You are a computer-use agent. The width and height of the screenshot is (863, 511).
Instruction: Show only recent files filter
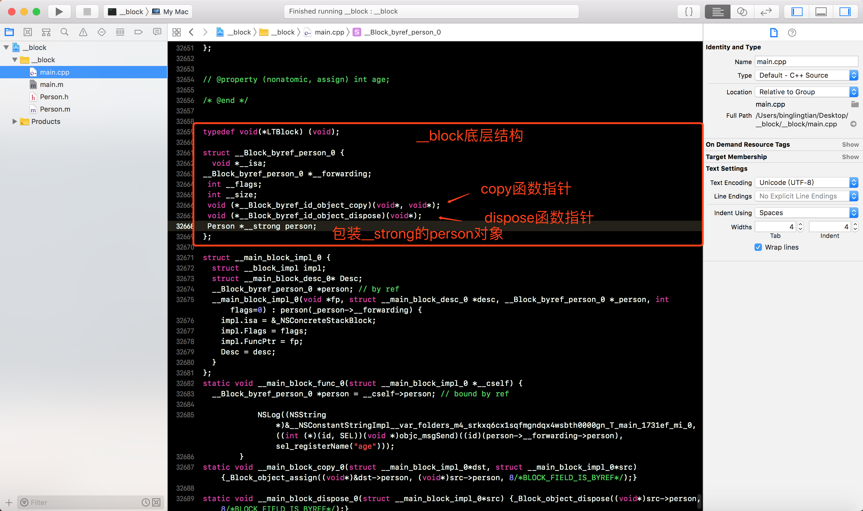146,502
